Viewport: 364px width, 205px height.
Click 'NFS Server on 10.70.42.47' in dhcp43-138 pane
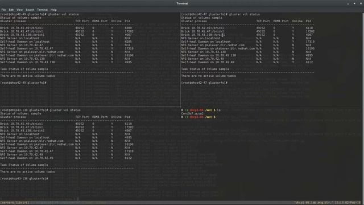tap(22, 147)
